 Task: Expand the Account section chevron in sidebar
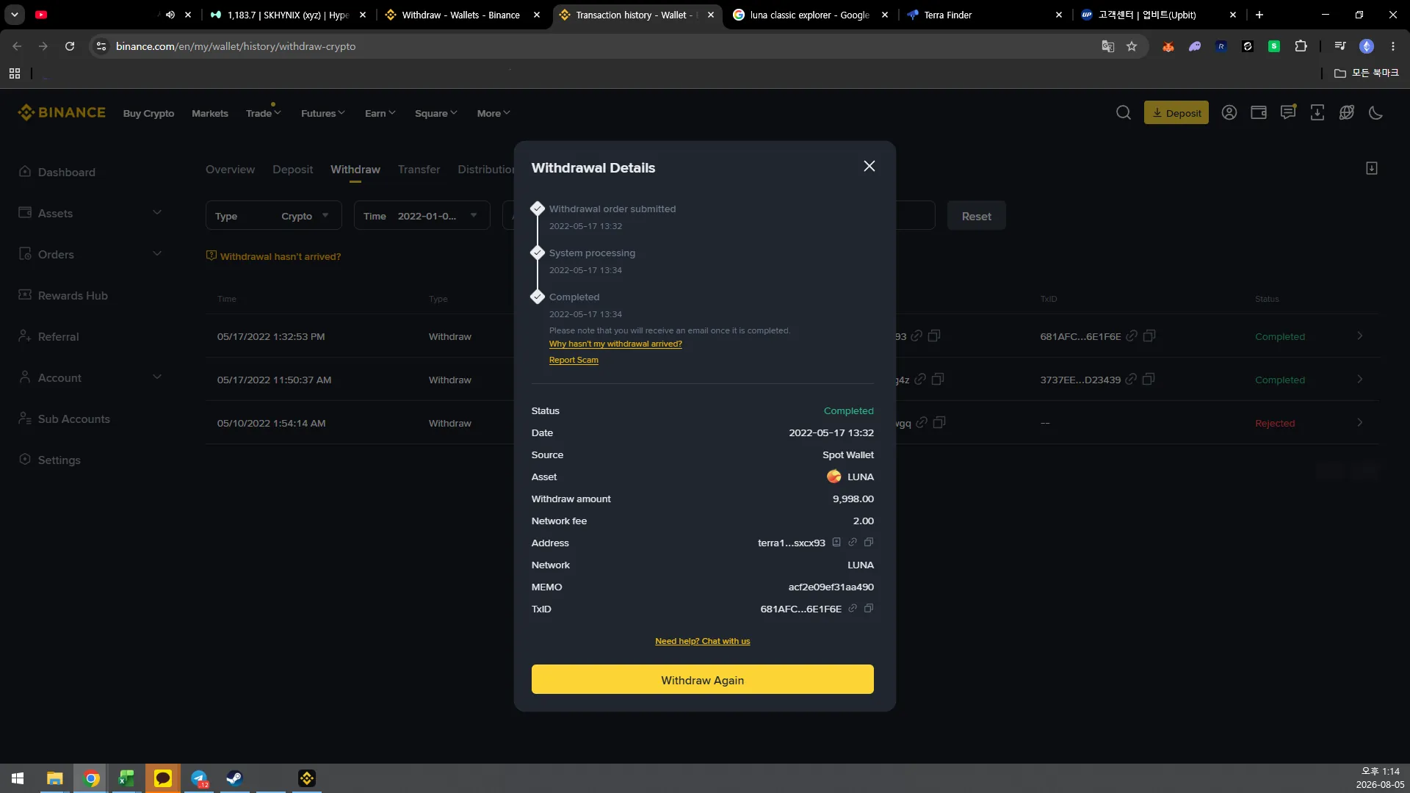pos(157,377)
